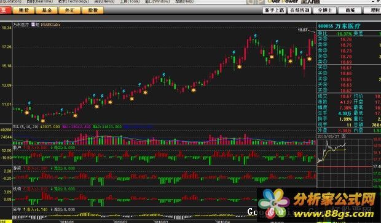Open the Technology menu
381x223 pixels.
coord(74,1)
